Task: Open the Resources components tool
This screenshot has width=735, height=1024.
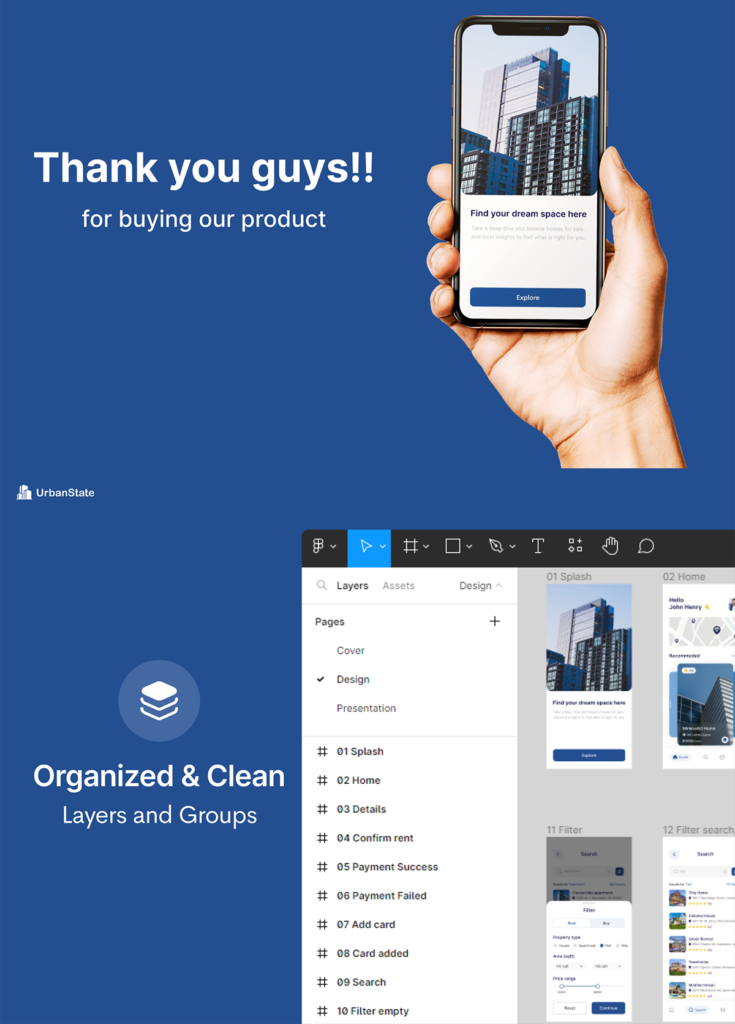Action: pos(575,545)
